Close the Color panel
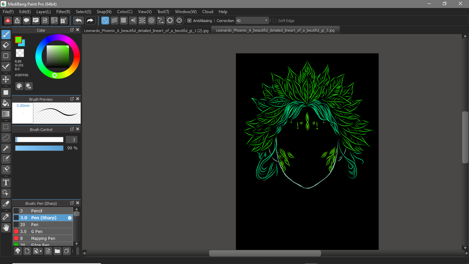The image size is (469, 264). [78, 30]
